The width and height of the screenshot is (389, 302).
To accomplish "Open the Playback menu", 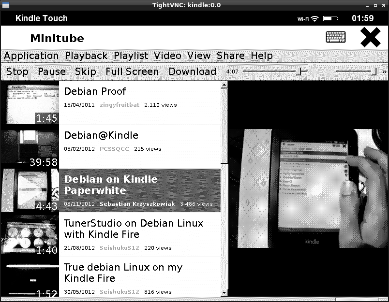I will pos(86,56).
